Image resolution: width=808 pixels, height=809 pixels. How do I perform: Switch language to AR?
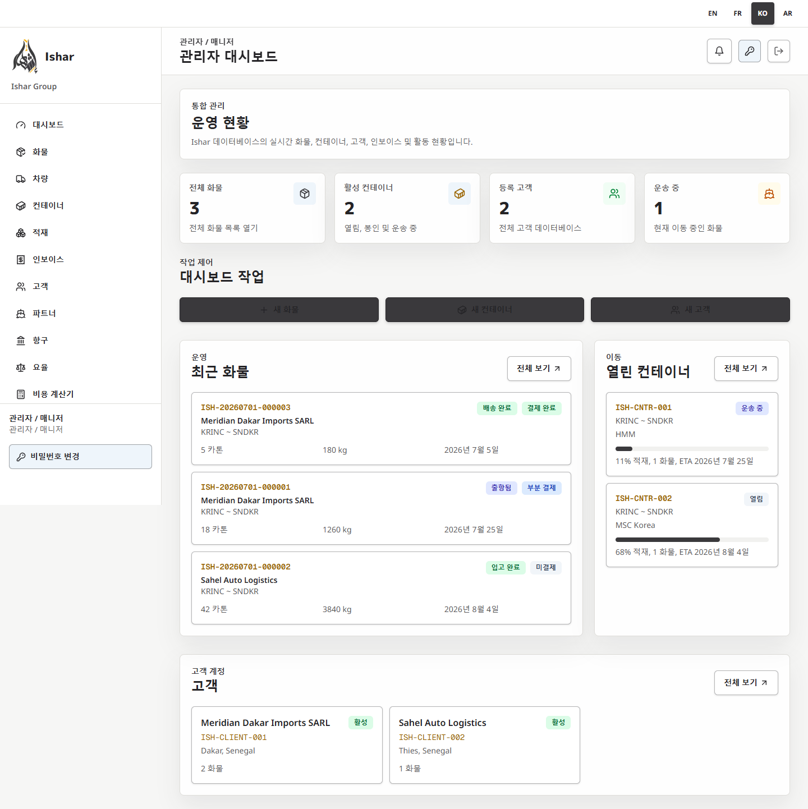[x=788, y=13]
